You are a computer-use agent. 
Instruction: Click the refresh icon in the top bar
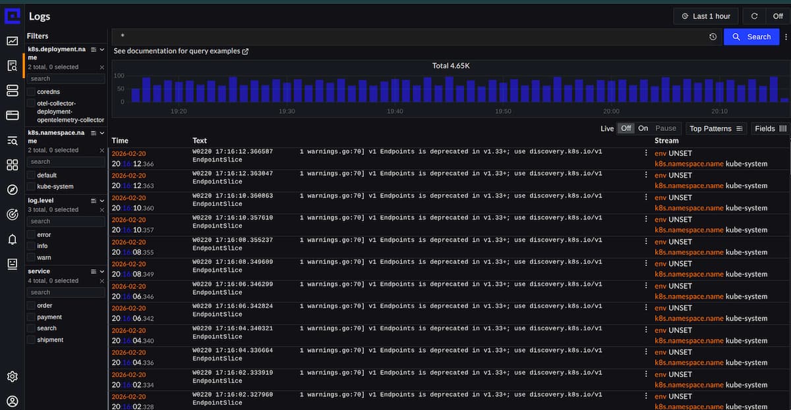(x=753, y=16)
